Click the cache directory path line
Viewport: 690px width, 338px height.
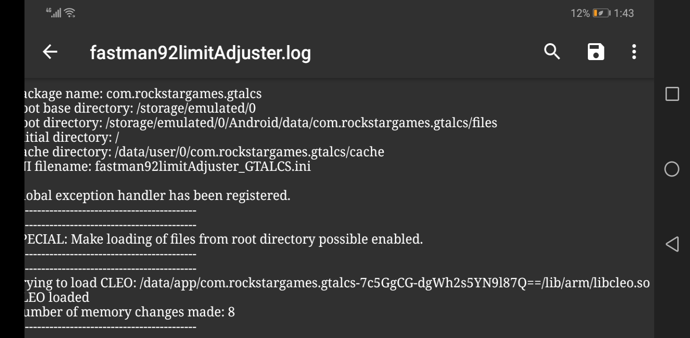[x=204, y=152]
